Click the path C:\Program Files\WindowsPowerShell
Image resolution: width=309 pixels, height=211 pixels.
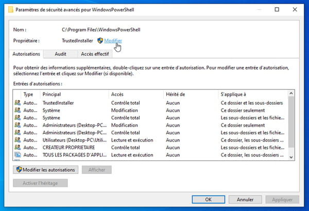pyautogui.click(x=101, y=30)
